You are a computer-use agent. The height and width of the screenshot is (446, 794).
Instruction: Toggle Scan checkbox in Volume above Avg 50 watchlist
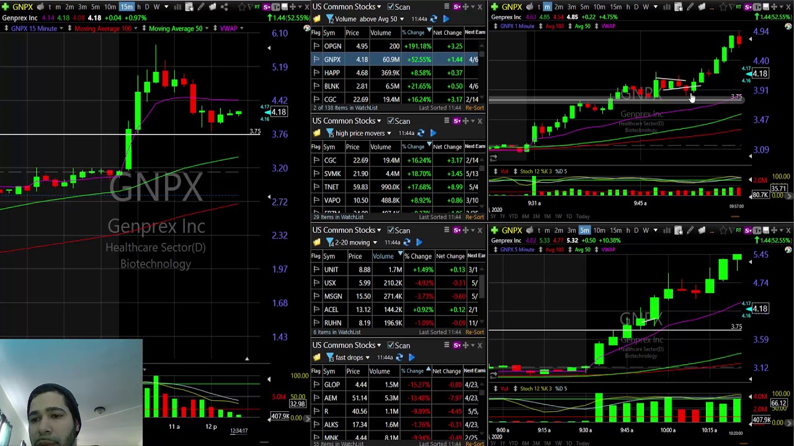click(391, 7)
